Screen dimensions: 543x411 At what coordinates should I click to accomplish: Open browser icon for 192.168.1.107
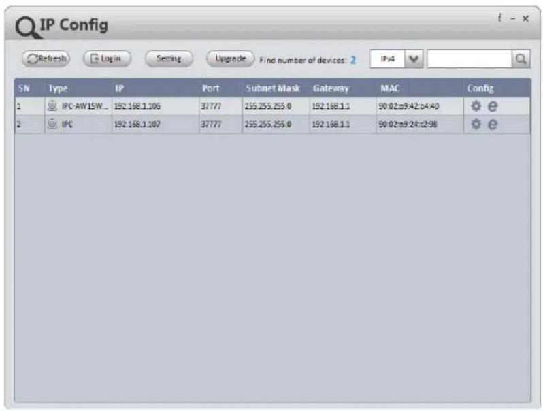click(493, 124)
